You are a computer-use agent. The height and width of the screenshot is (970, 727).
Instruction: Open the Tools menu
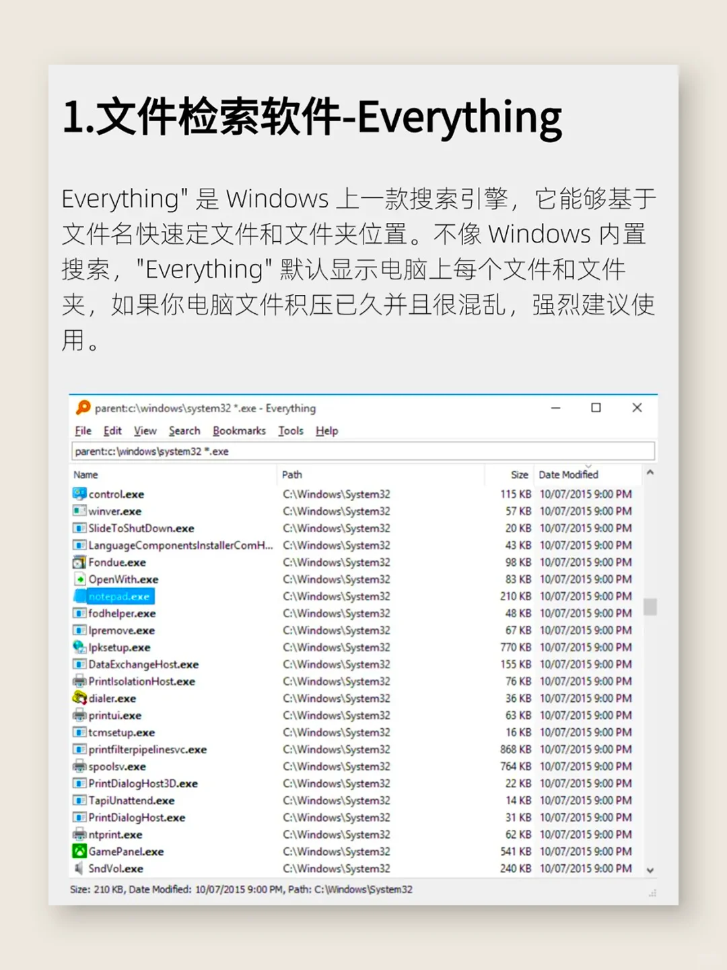click(x=291, y=430)
